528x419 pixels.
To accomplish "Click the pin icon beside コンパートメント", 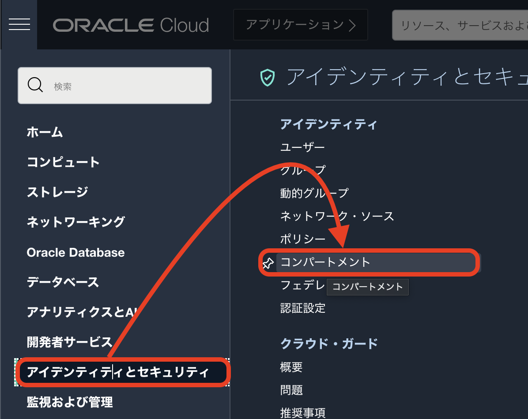I will 268,263.
